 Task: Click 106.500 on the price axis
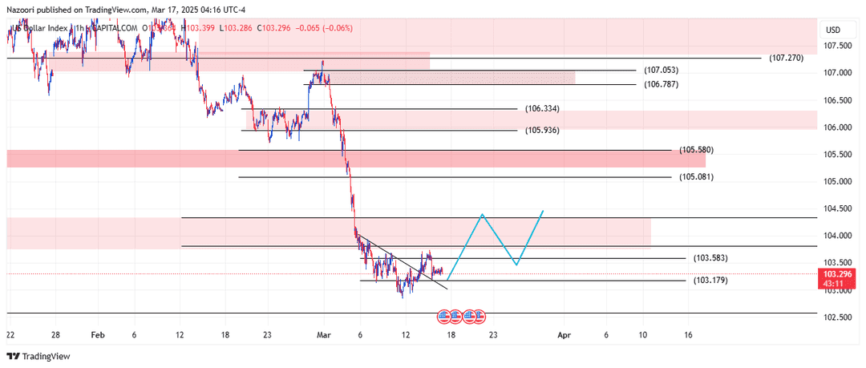tap(839, 100)
